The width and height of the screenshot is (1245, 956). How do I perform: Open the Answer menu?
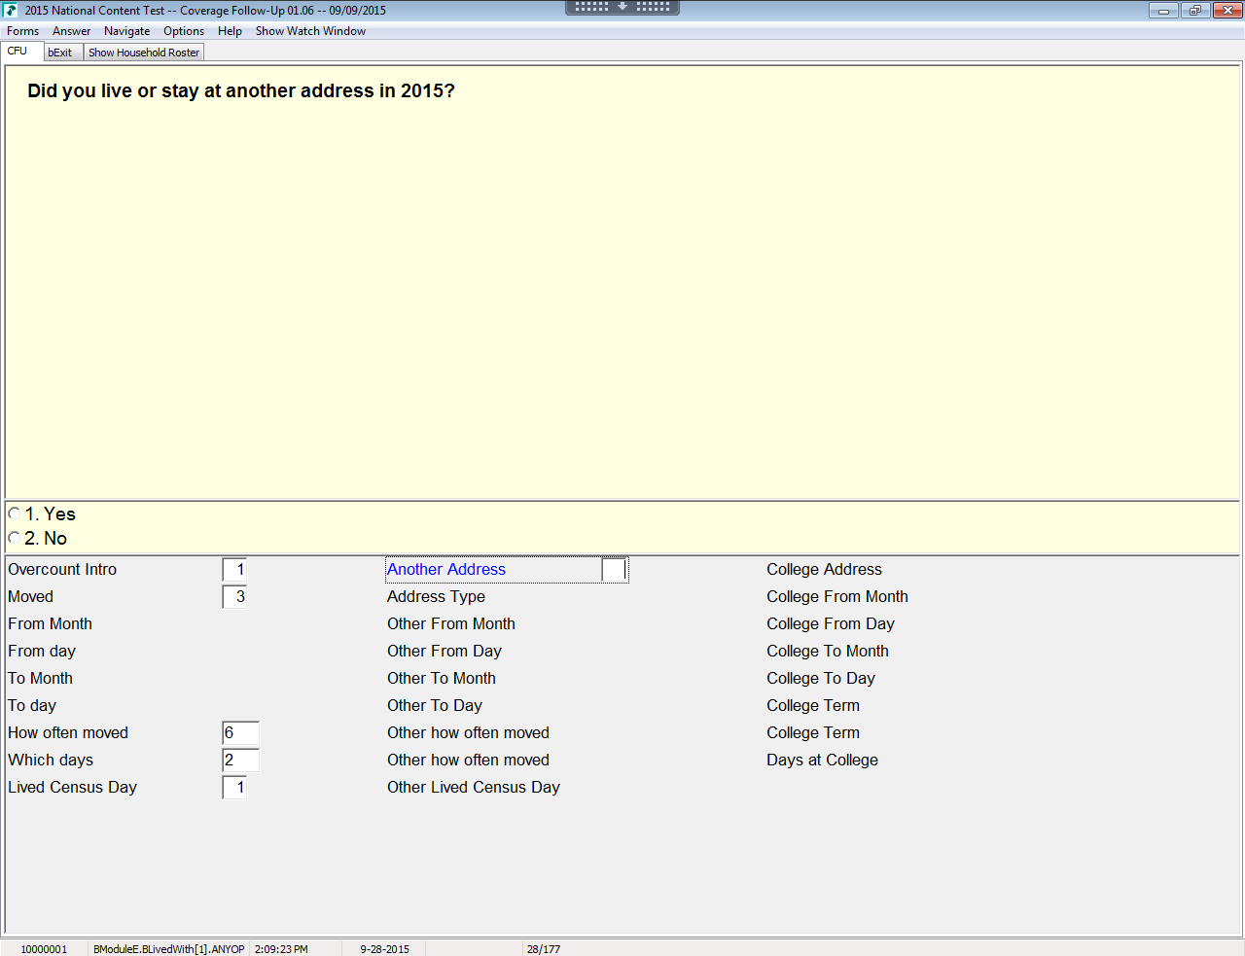point(71,31)
